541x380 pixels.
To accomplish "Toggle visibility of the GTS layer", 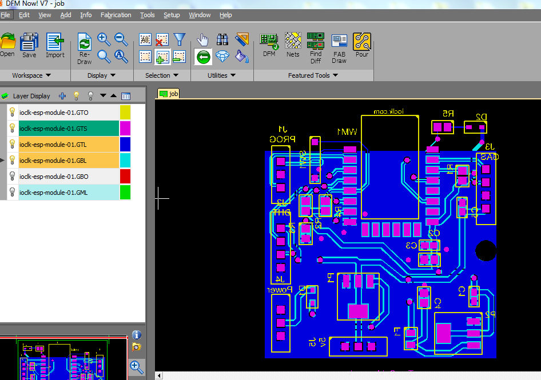I will (12, 128).
